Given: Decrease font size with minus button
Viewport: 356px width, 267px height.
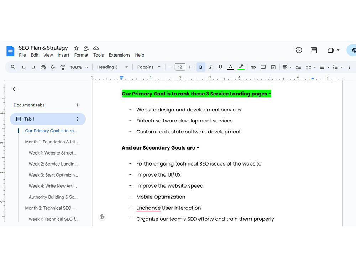Looking at the screenshot, I should pos(170,67).
